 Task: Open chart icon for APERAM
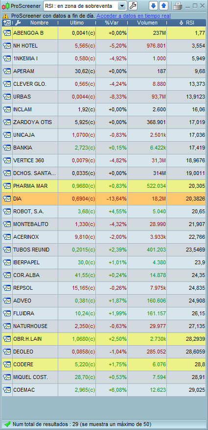tap(7, 71)
